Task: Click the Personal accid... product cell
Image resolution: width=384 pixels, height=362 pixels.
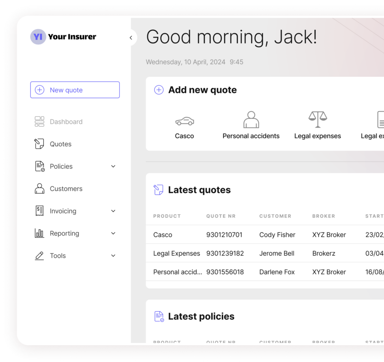Action: pyautogui.click(x=177, y=272)
